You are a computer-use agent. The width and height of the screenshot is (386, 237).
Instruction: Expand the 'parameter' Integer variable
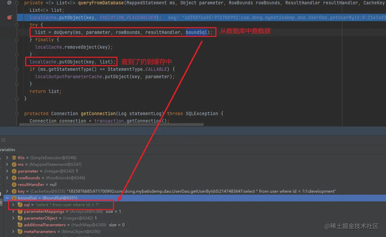click(7, 171)
